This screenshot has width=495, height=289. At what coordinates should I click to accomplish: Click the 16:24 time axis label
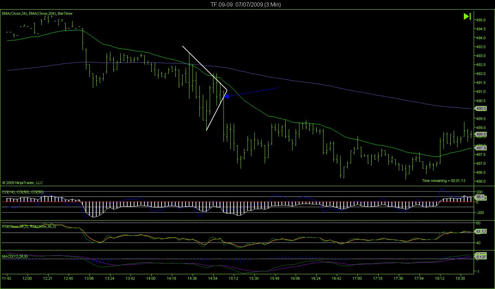316,278
